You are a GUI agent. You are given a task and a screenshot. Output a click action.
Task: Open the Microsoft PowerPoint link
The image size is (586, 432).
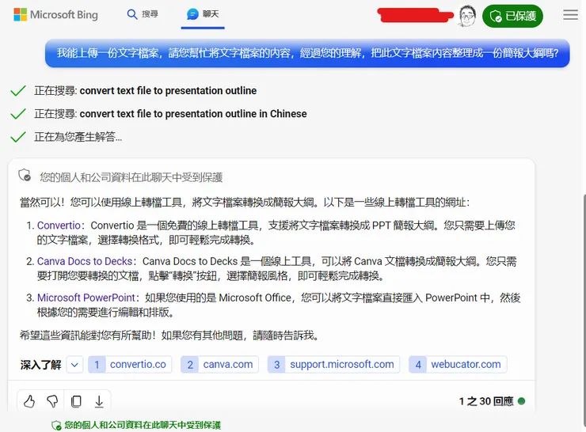[x=86, y=297]
